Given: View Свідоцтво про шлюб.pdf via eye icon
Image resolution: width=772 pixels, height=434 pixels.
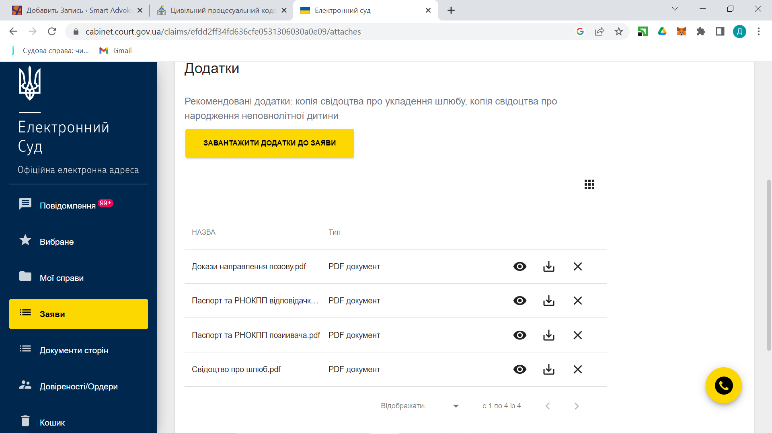Looking at the screenshot, I should pyautogui.click(x=519, y=369).
